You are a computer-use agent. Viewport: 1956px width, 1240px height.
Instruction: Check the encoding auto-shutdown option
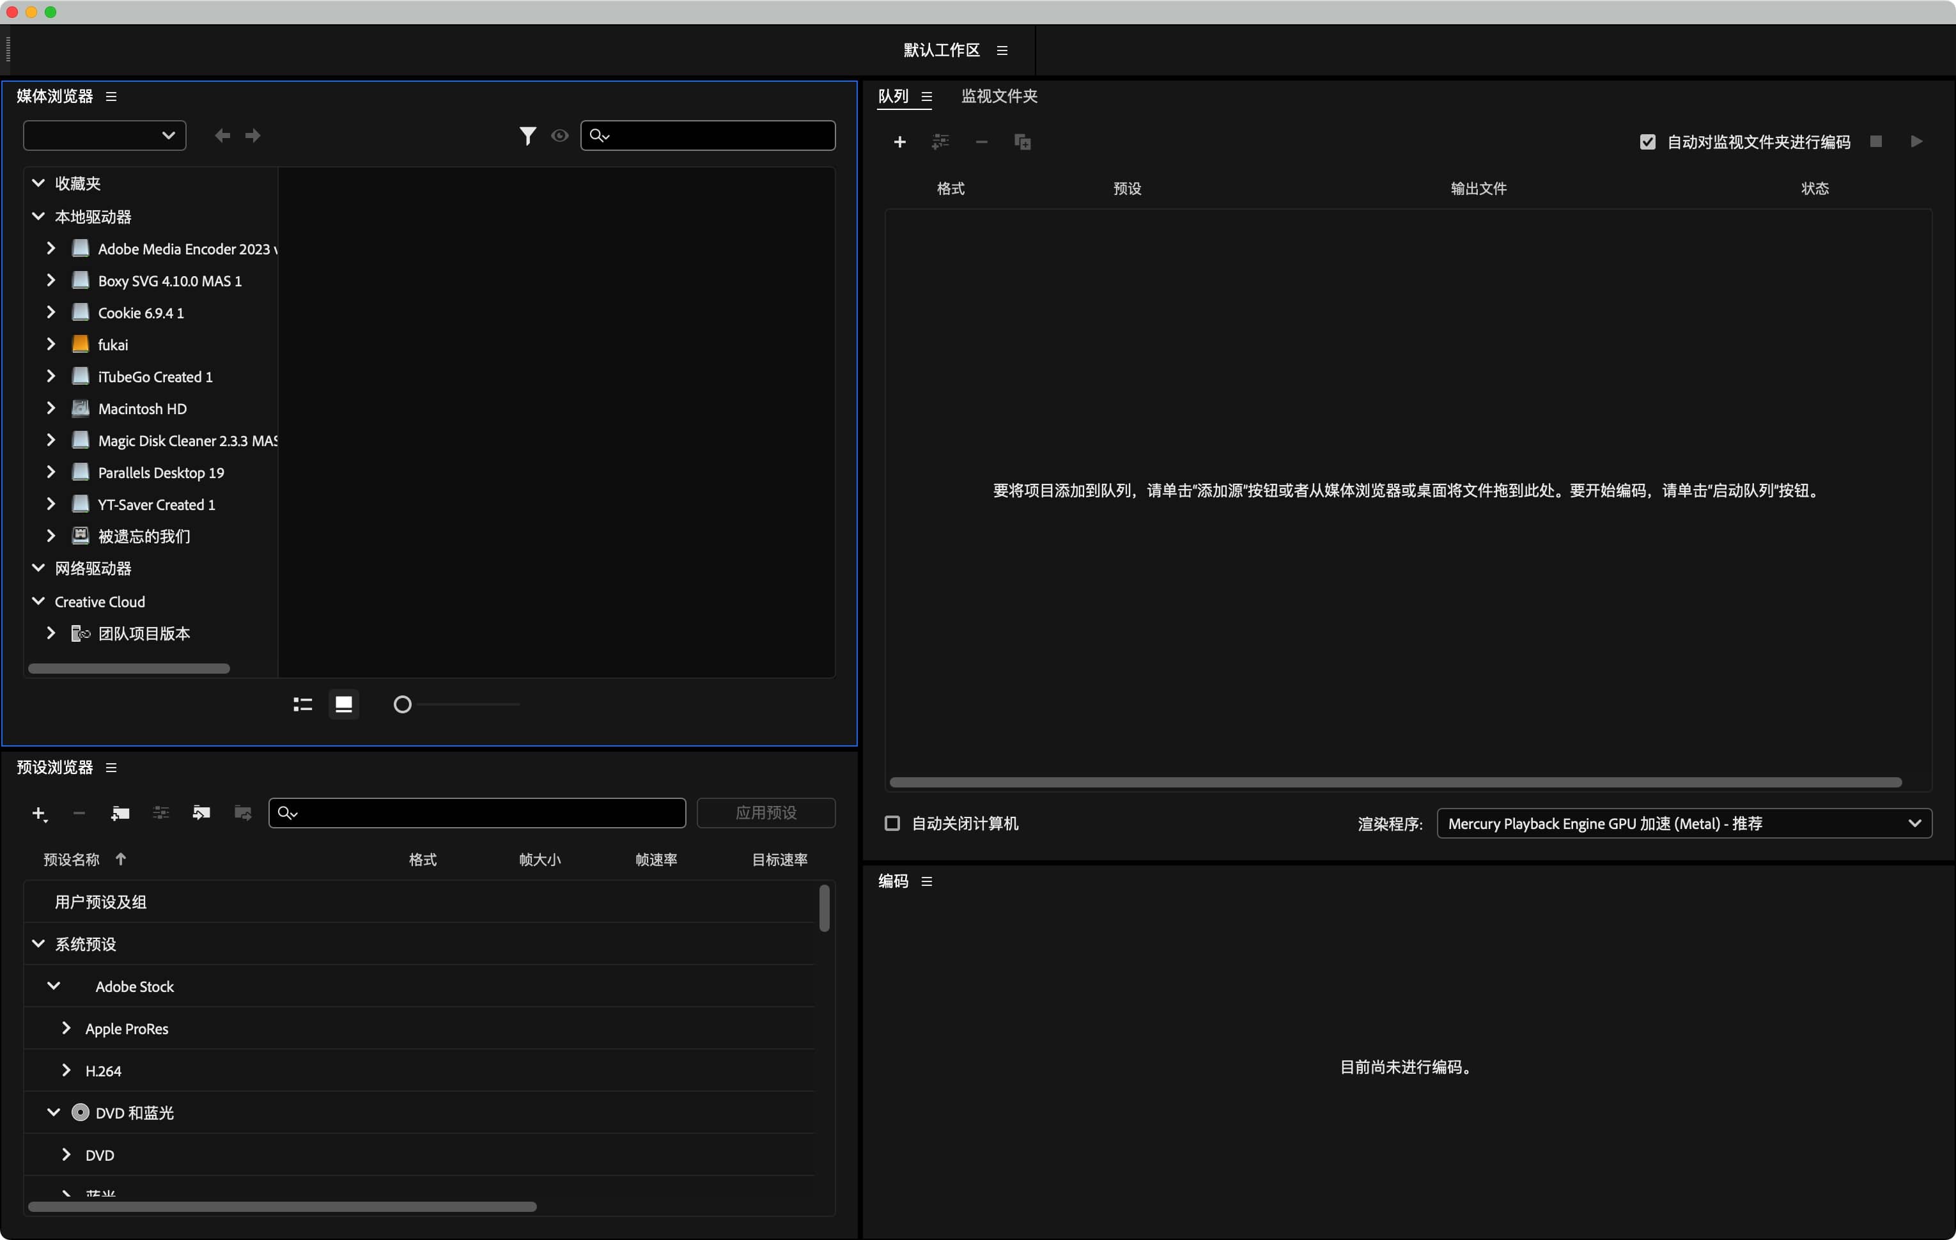point(894,823)
